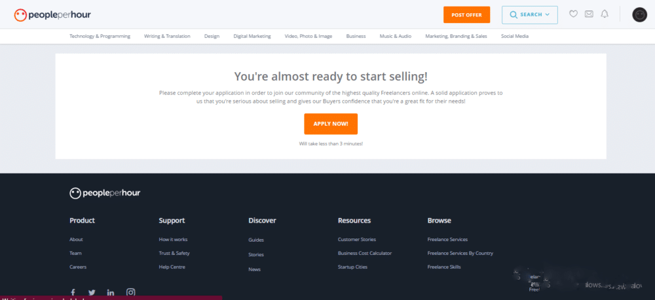
Task: Open the Instagram icon in footer
Action: (x=131, y=293)
